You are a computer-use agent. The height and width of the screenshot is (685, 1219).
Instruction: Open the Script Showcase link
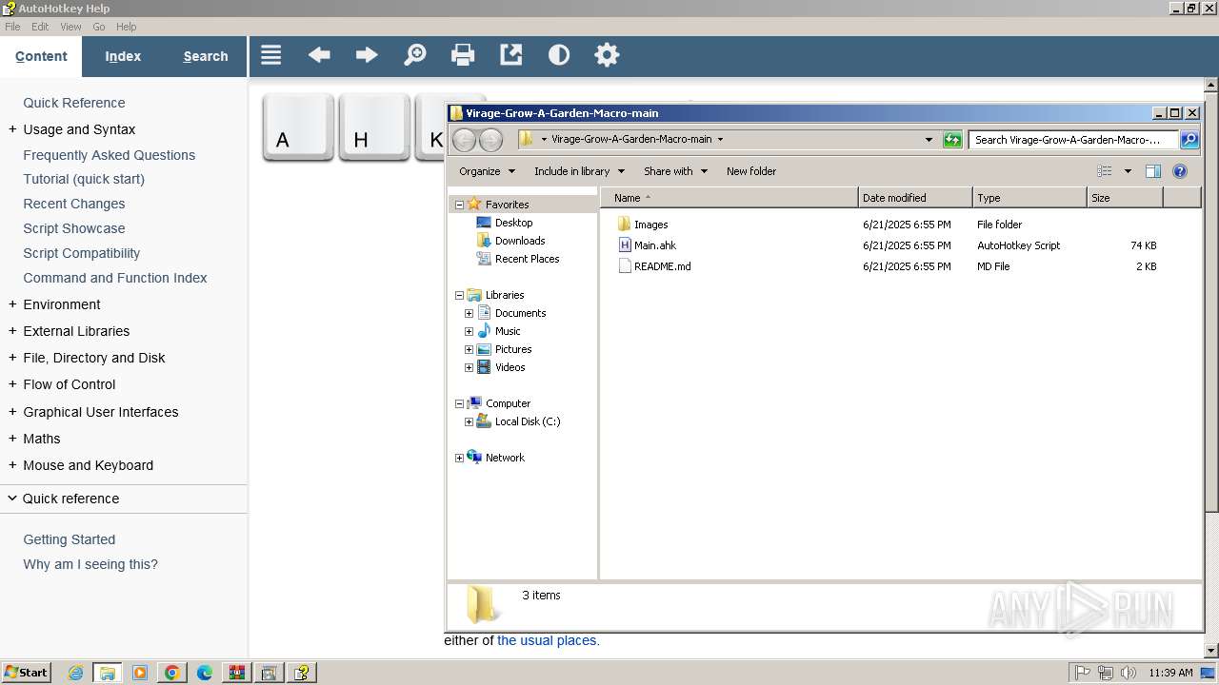pos(74,228)
